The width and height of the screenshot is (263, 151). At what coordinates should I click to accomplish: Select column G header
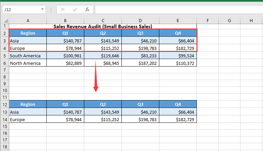229,21
